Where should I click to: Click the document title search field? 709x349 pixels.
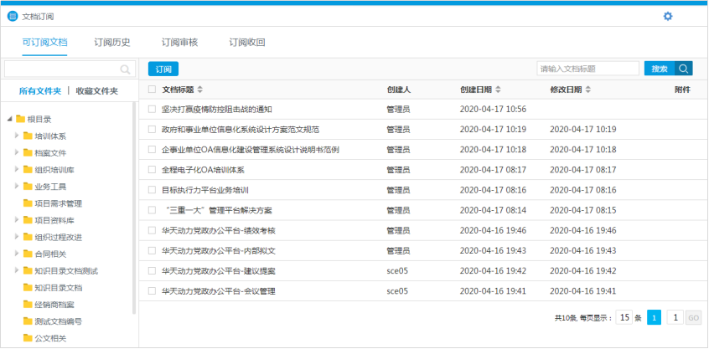587,69
